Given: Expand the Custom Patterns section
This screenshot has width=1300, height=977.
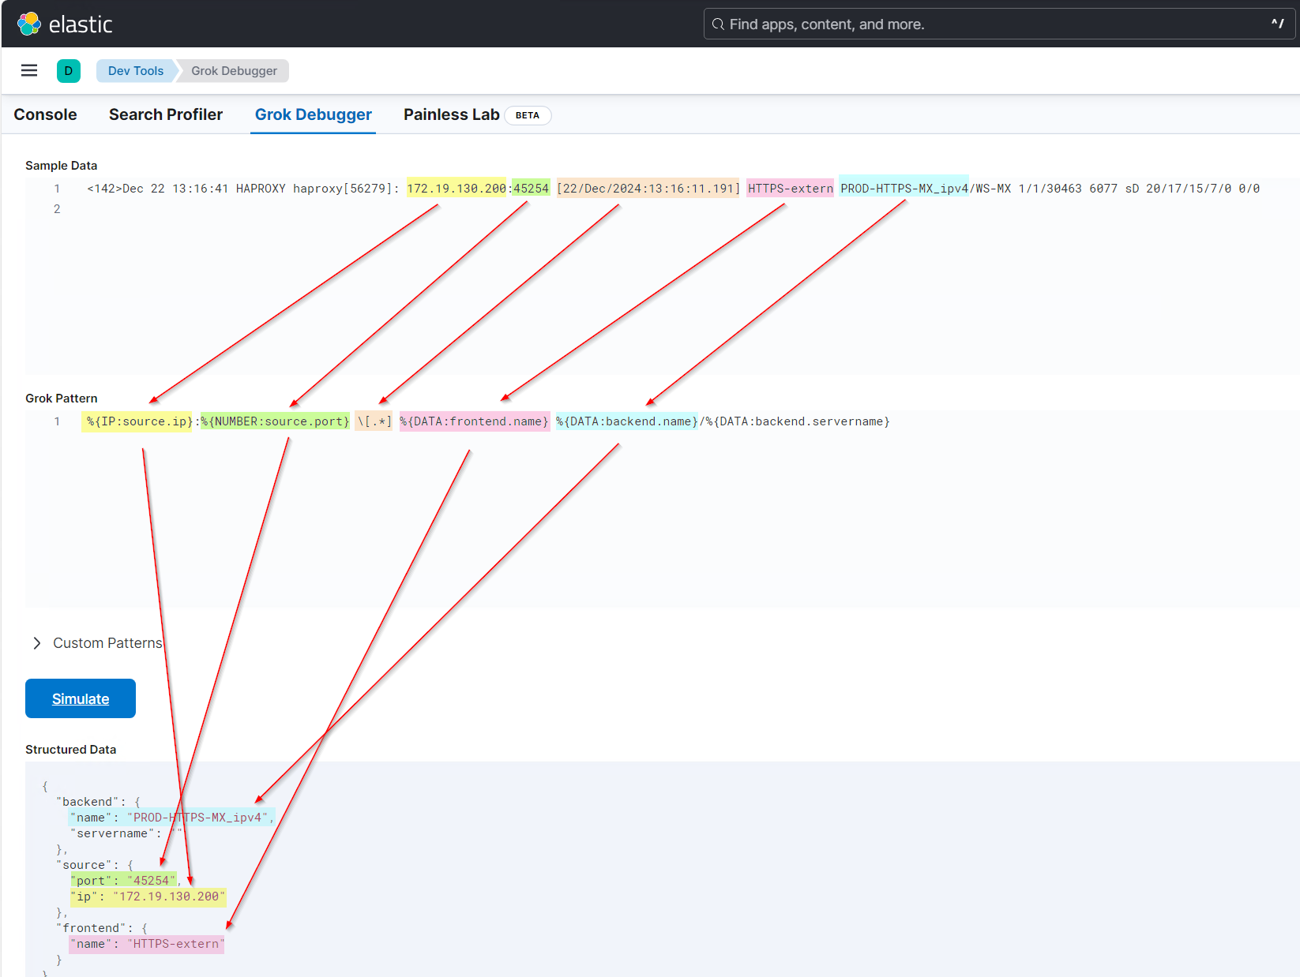Looking at the screenshot, I should click(107, 642).
